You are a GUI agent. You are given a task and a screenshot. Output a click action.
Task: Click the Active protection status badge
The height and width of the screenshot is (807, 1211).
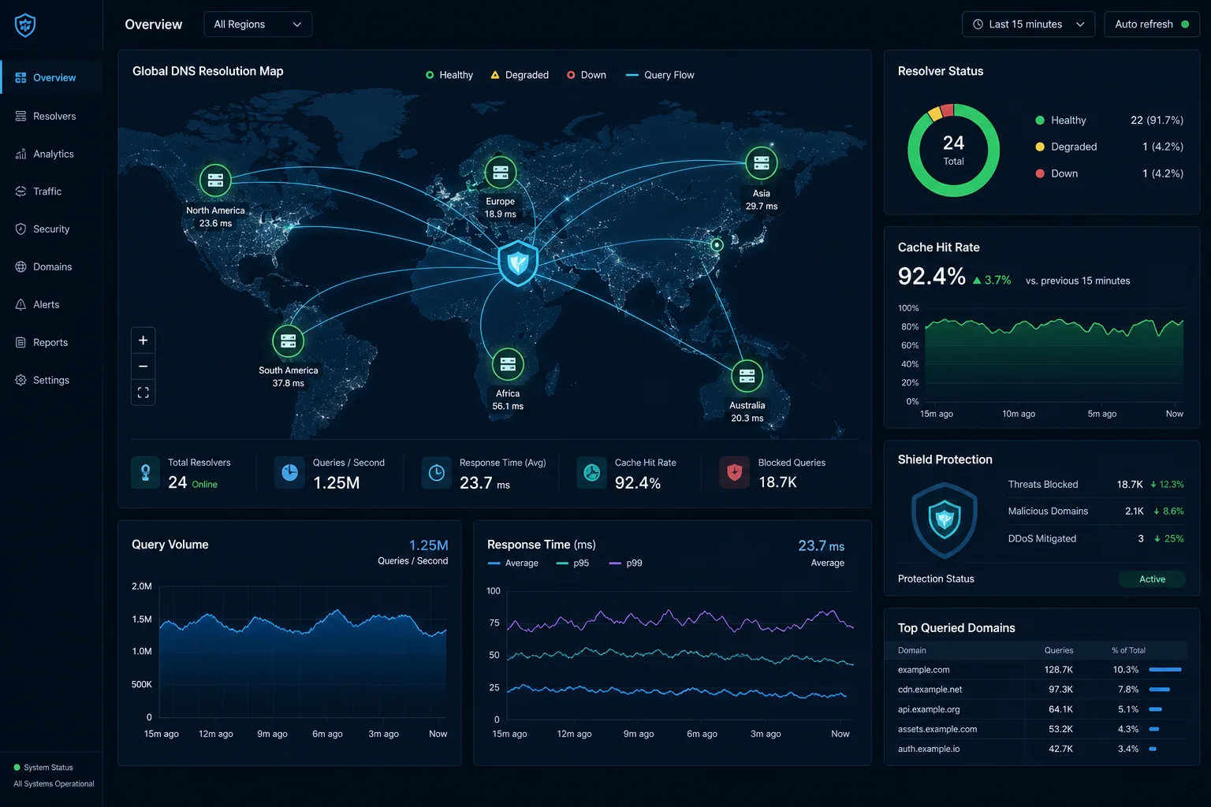(x=1152, y=579)
